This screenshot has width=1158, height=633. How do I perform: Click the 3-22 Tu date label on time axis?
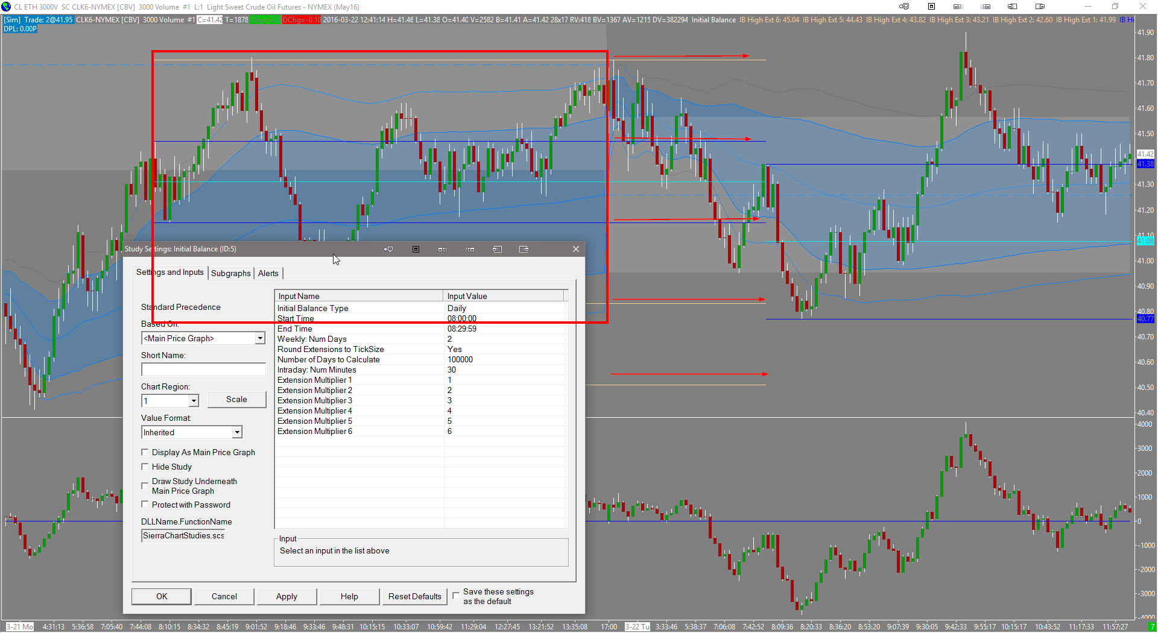(637, 627)
